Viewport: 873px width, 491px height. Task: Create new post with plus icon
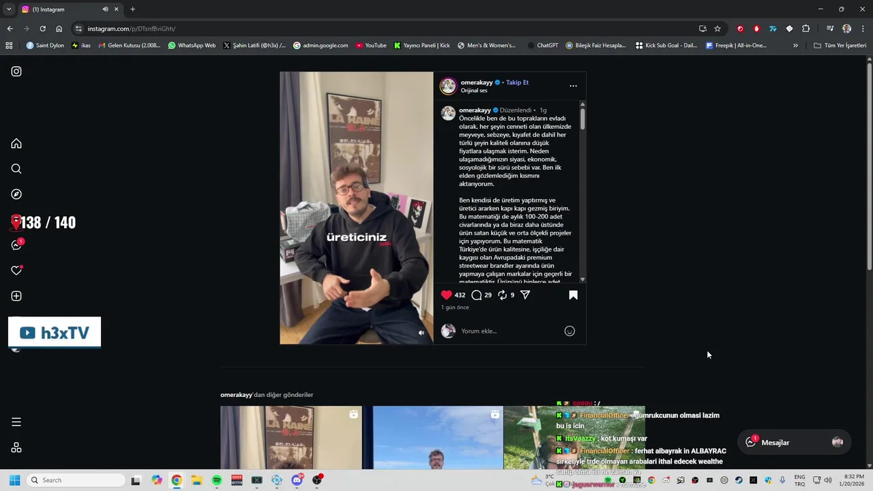16,296
